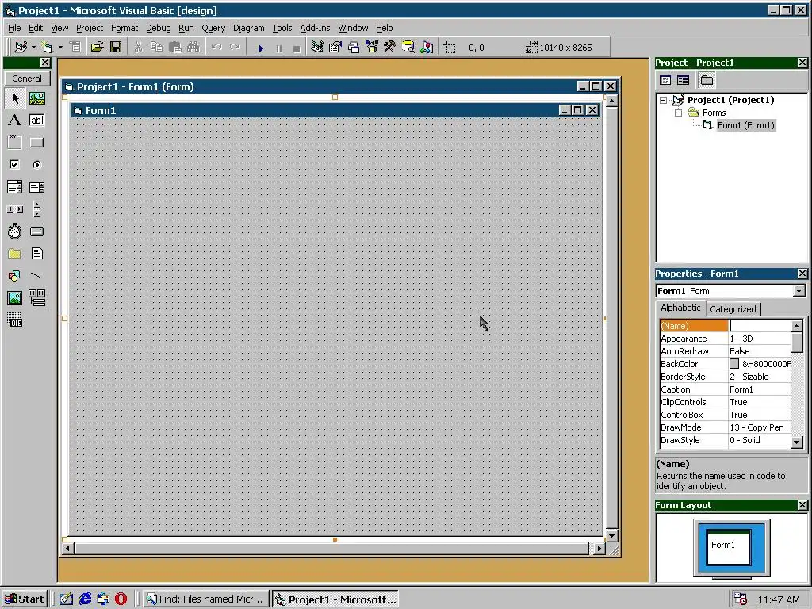Click the BackColor color swatch
Screen dimensions: 812x609
coord(734,364)
